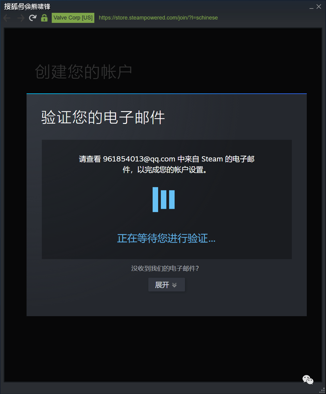Expand the 展开 resend-email options

point(166,285)
